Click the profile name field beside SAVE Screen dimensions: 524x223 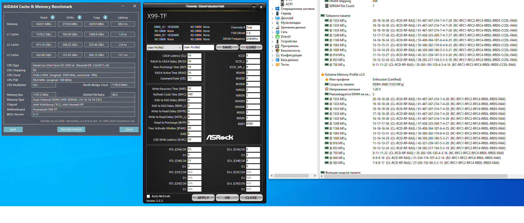pos(199,47)
